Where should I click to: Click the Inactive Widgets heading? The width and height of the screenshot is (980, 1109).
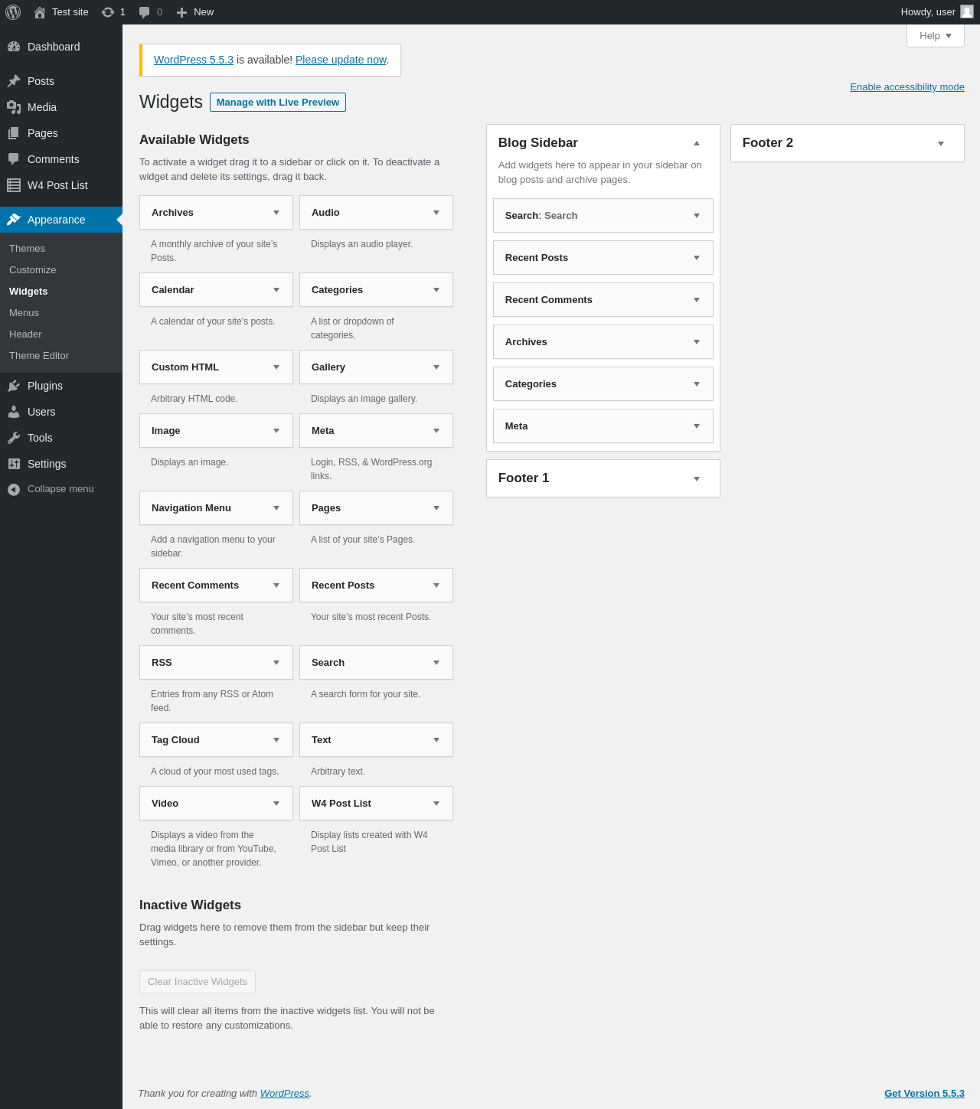point(190,905)
